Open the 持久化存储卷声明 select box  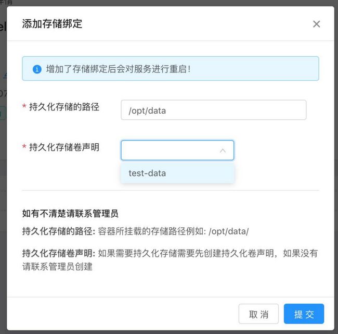pyautogui.click(x=177, y=151)
